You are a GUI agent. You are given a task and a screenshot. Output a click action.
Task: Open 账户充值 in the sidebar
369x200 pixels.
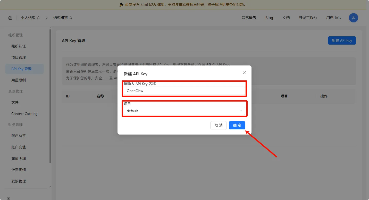pyautogui.click(x=19, y=147)
